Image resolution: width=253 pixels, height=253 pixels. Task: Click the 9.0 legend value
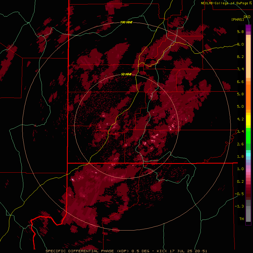[x=240, y=44]
